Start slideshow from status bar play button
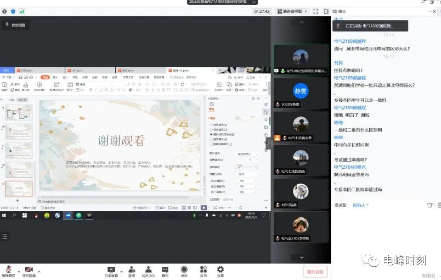Screen dimensions: 441x280 (x=204, y=208)
